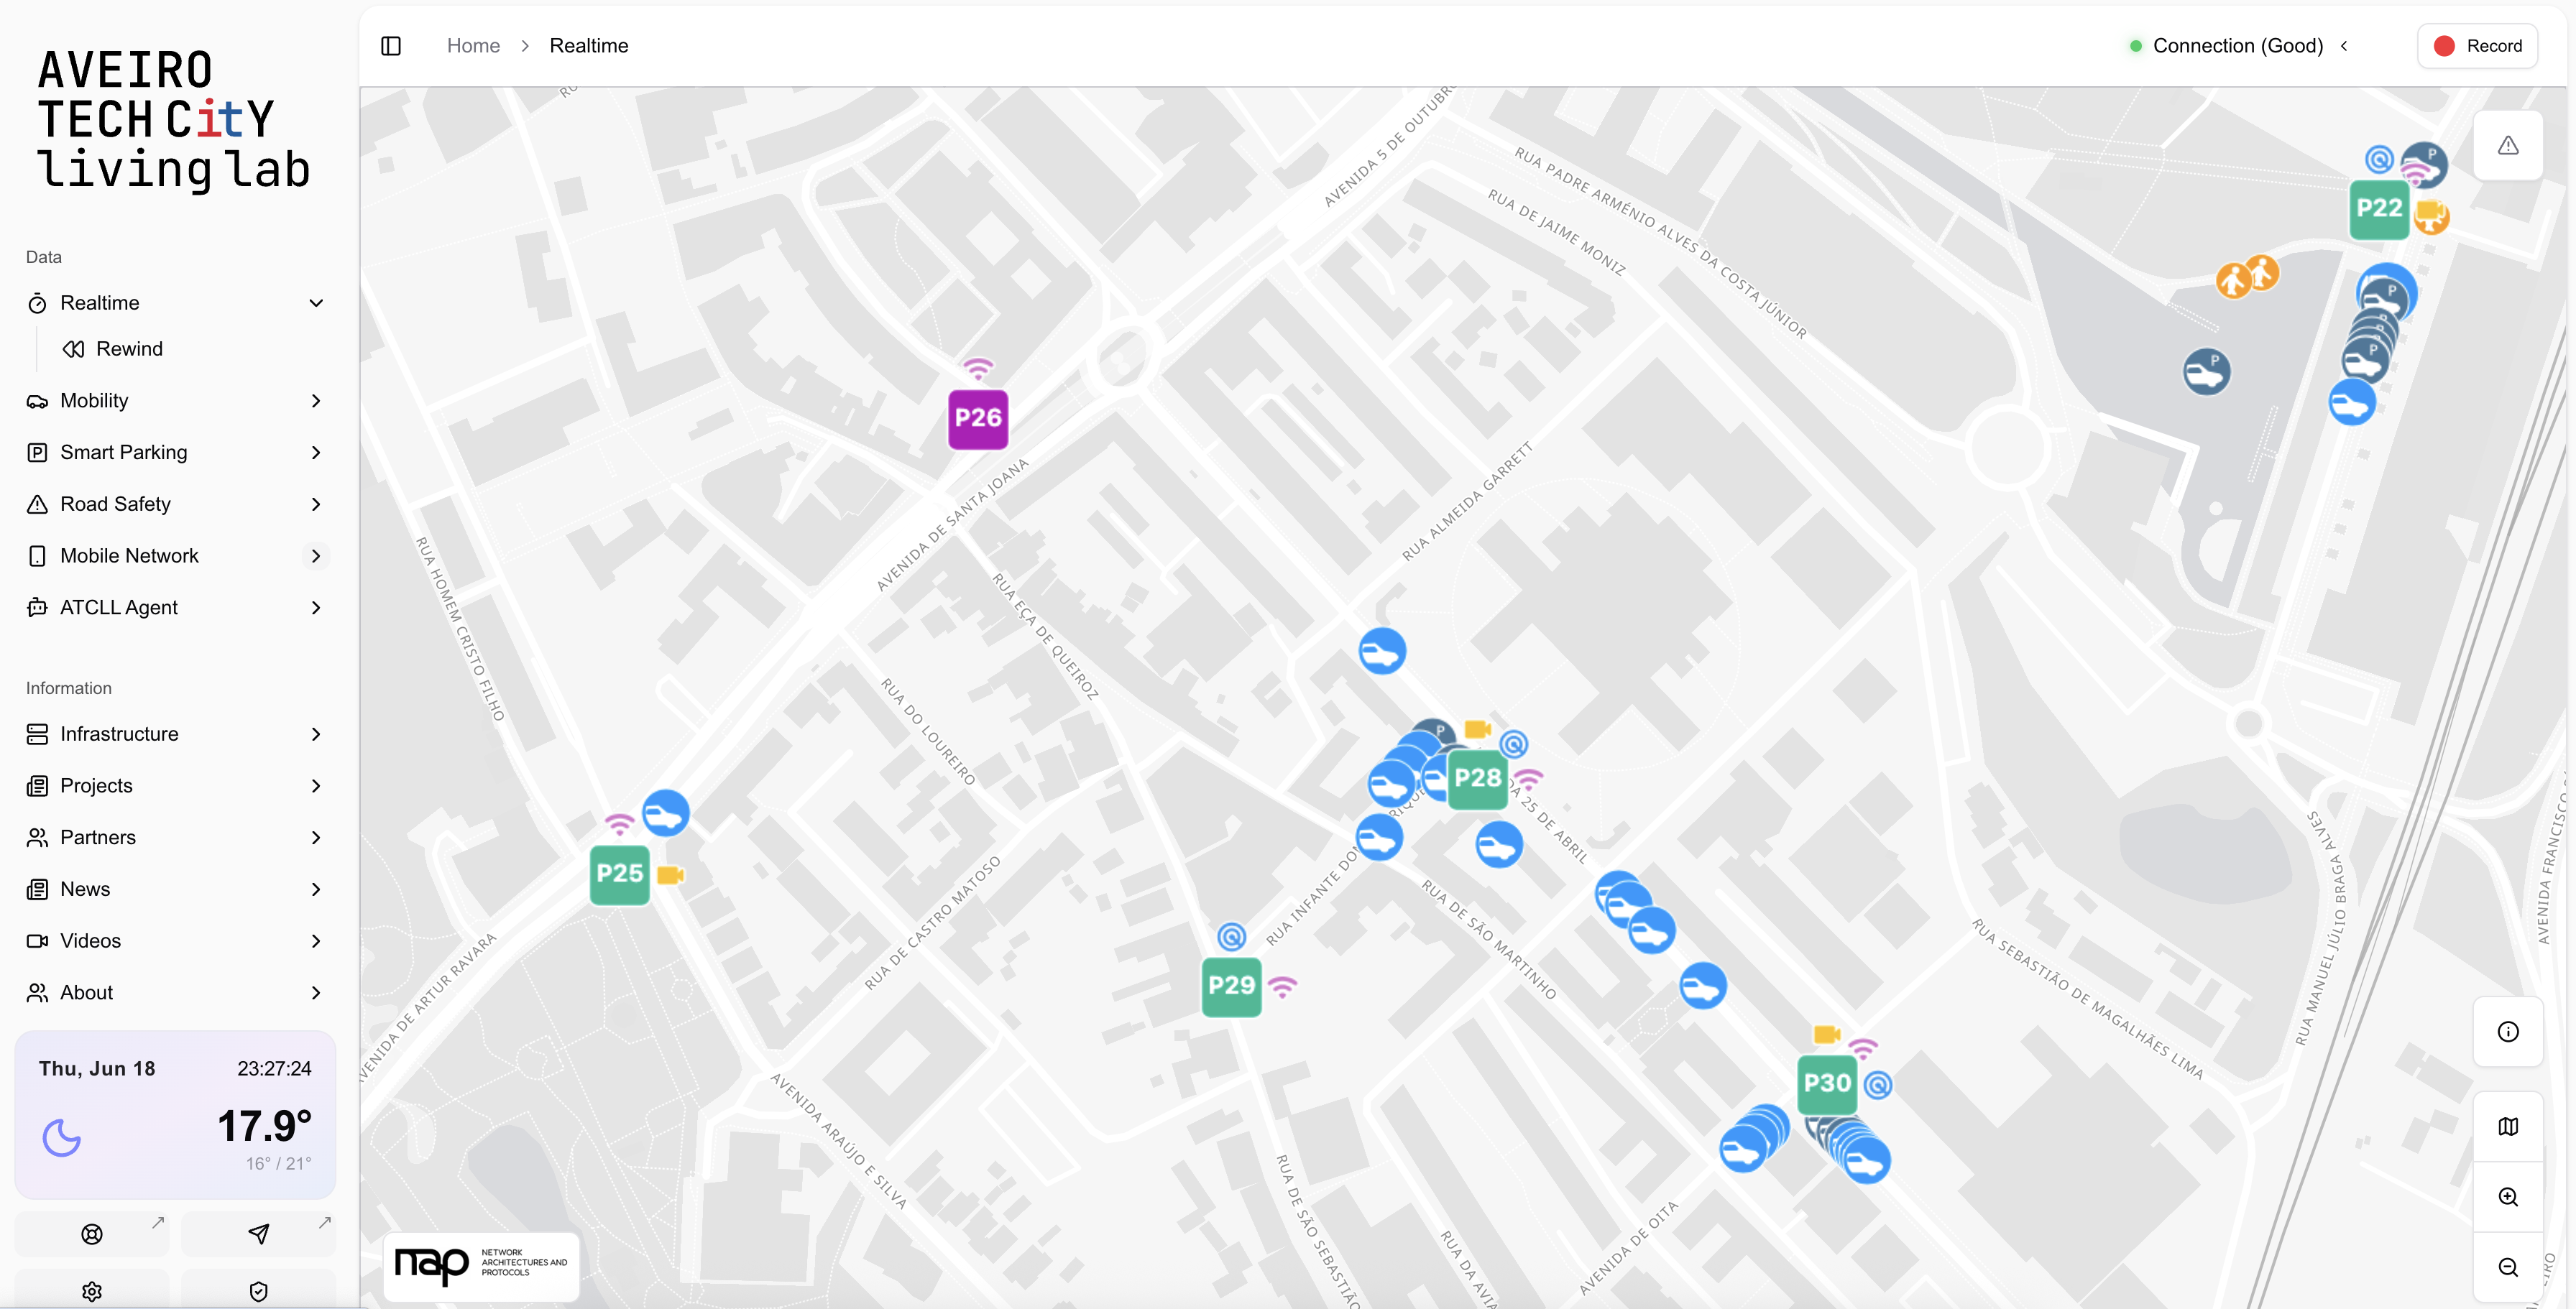The width and height of the screenshot is (2576, 1309).
Task: Open the P29 parking marker
Action: pyautogui.click(x=1231, y=986)
